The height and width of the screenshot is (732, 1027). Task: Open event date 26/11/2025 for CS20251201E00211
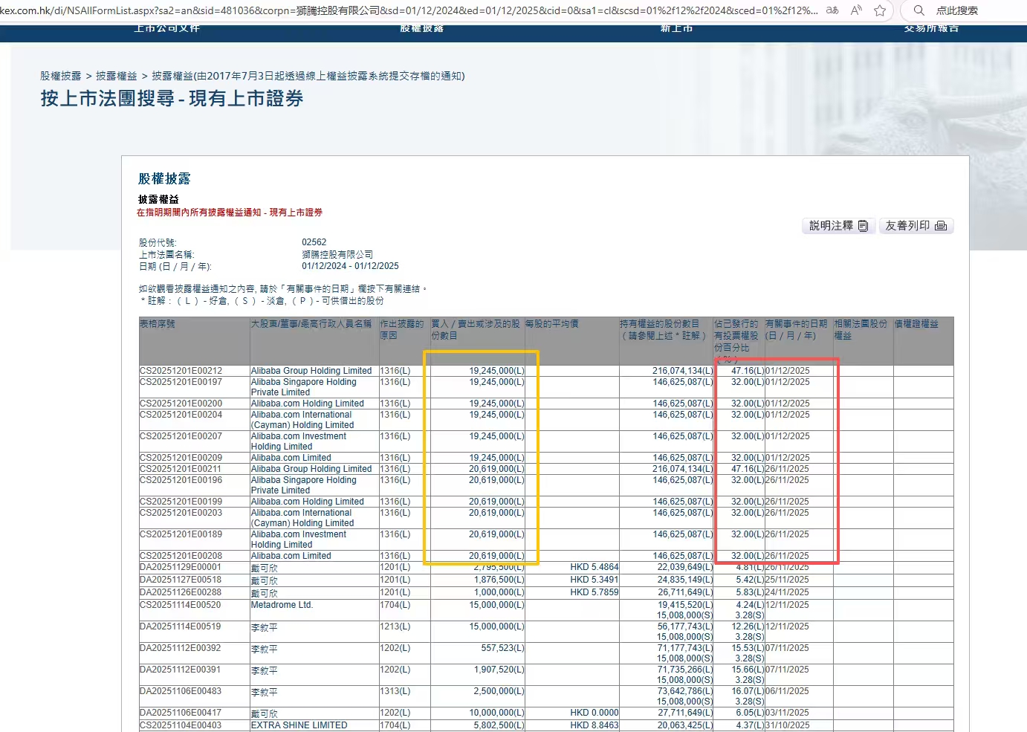[788, 469]
